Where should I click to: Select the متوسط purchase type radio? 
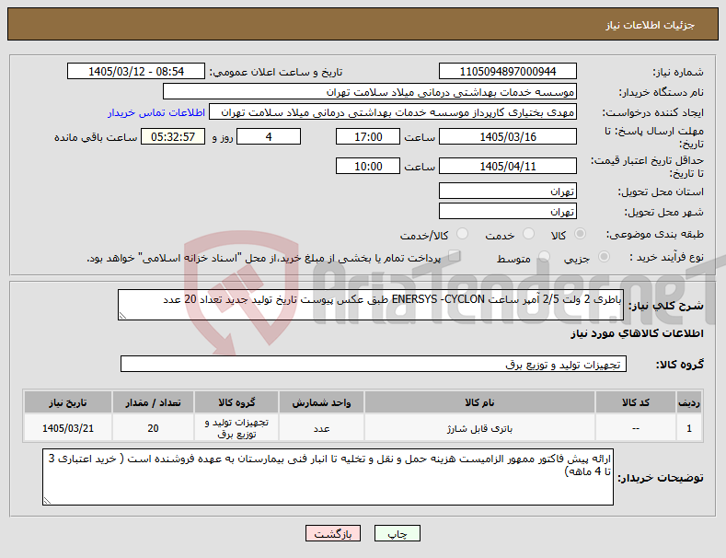544,257
